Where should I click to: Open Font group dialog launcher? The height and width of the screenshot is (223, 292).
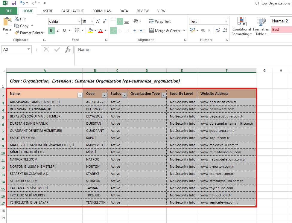tap(106, 40)
